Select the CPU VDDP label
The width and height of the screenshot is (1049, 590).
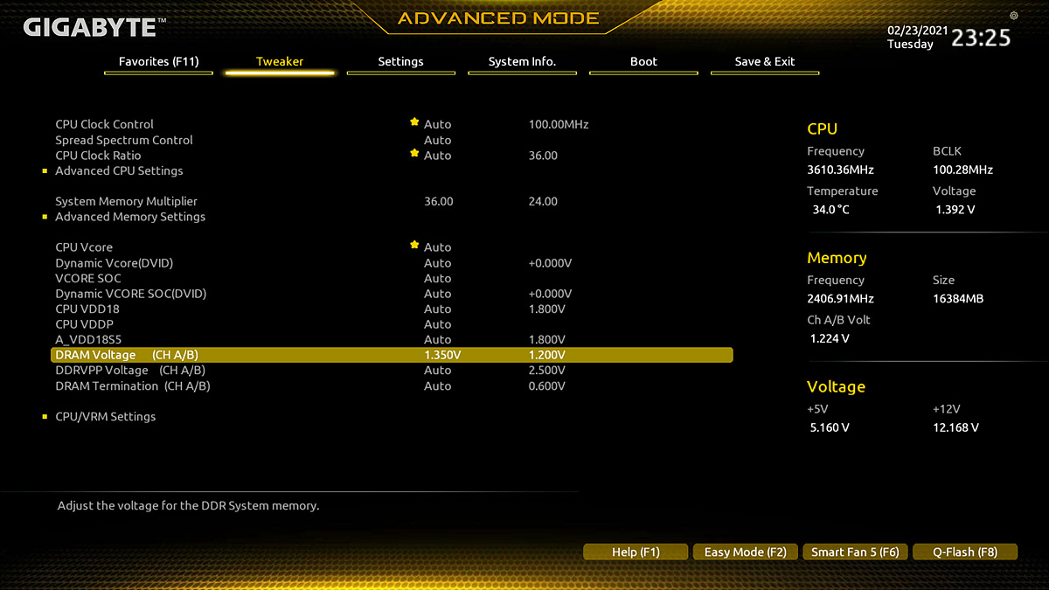tap(85, 324)
